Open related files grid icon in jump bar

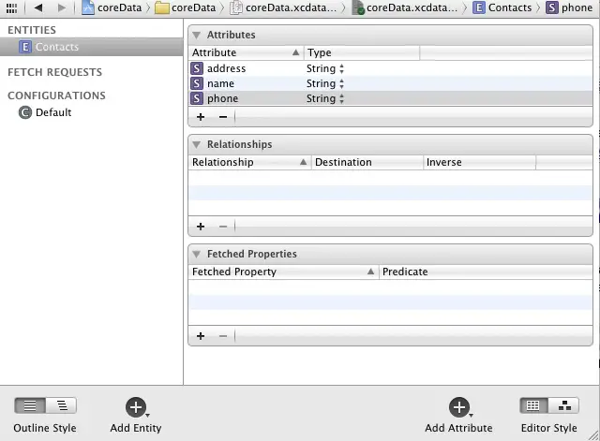tap(11, 7)
